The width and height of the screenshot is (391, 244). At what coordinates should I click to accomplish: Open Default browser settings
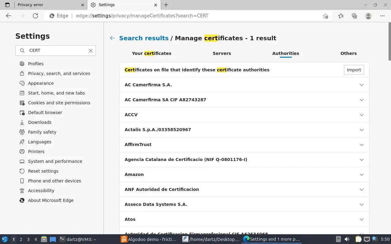tap(45, 113)
